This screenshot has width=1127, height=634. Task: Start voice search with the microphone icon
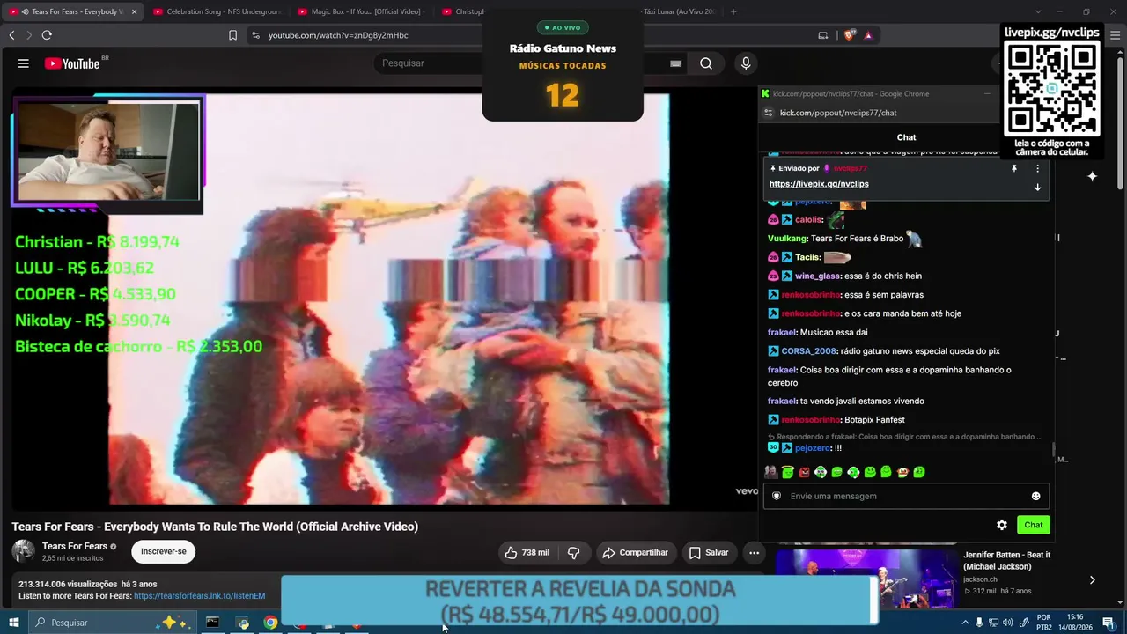click(x=746, y=63)
